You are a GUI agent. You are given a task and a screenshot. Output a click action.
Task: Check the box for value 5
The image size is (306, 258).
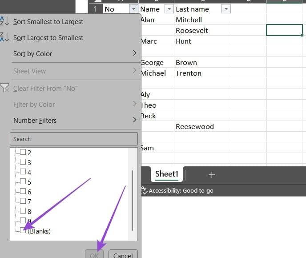(x=23, y=181)
